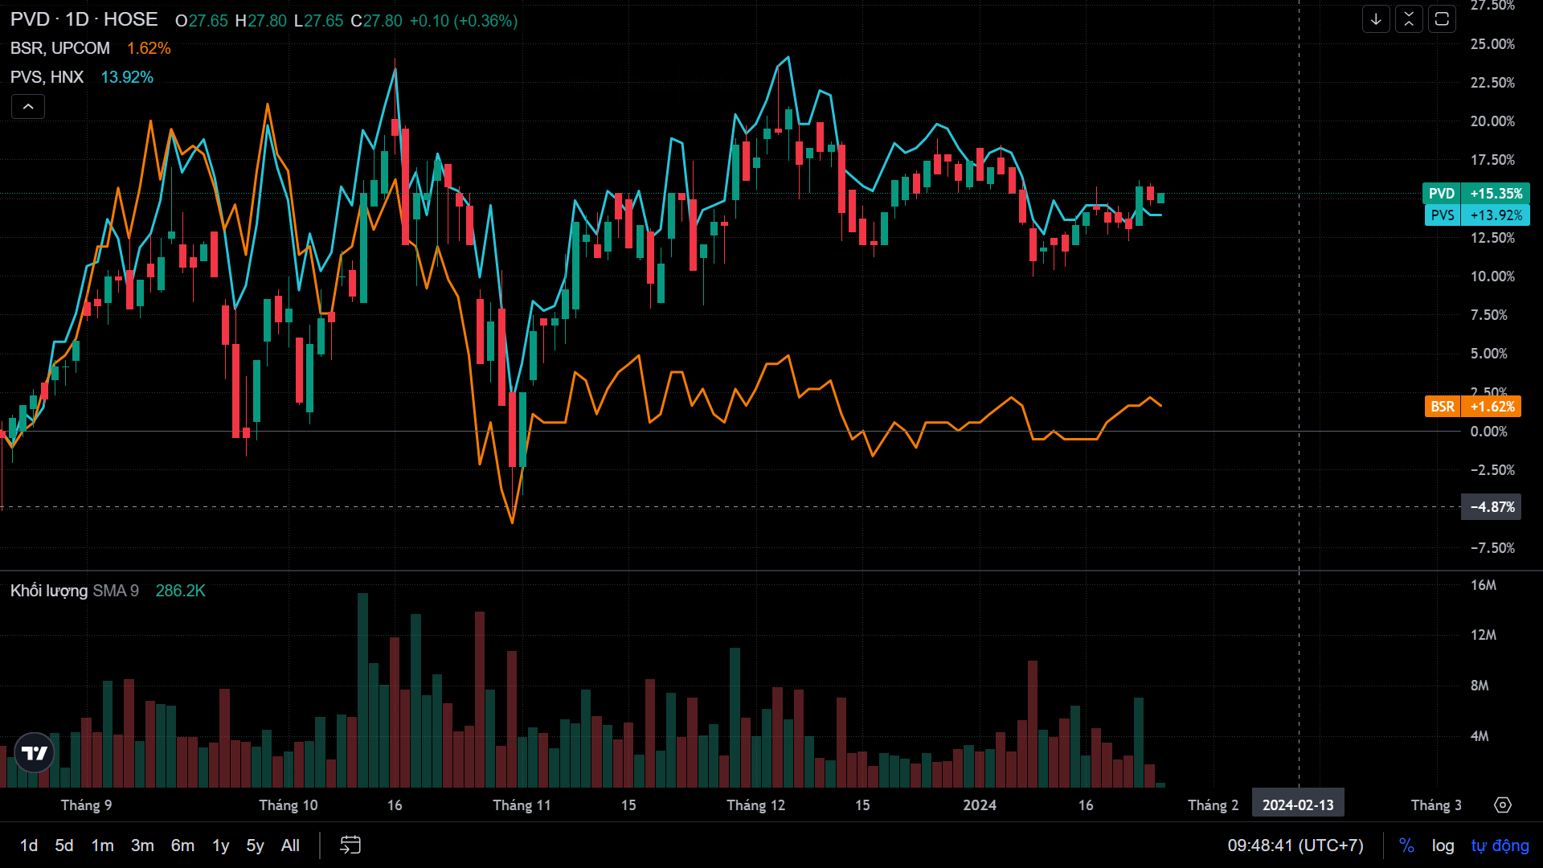The height and width of the screenshot is (868, 1543).
Task: Switch to All time range
Action: (290, 845)
